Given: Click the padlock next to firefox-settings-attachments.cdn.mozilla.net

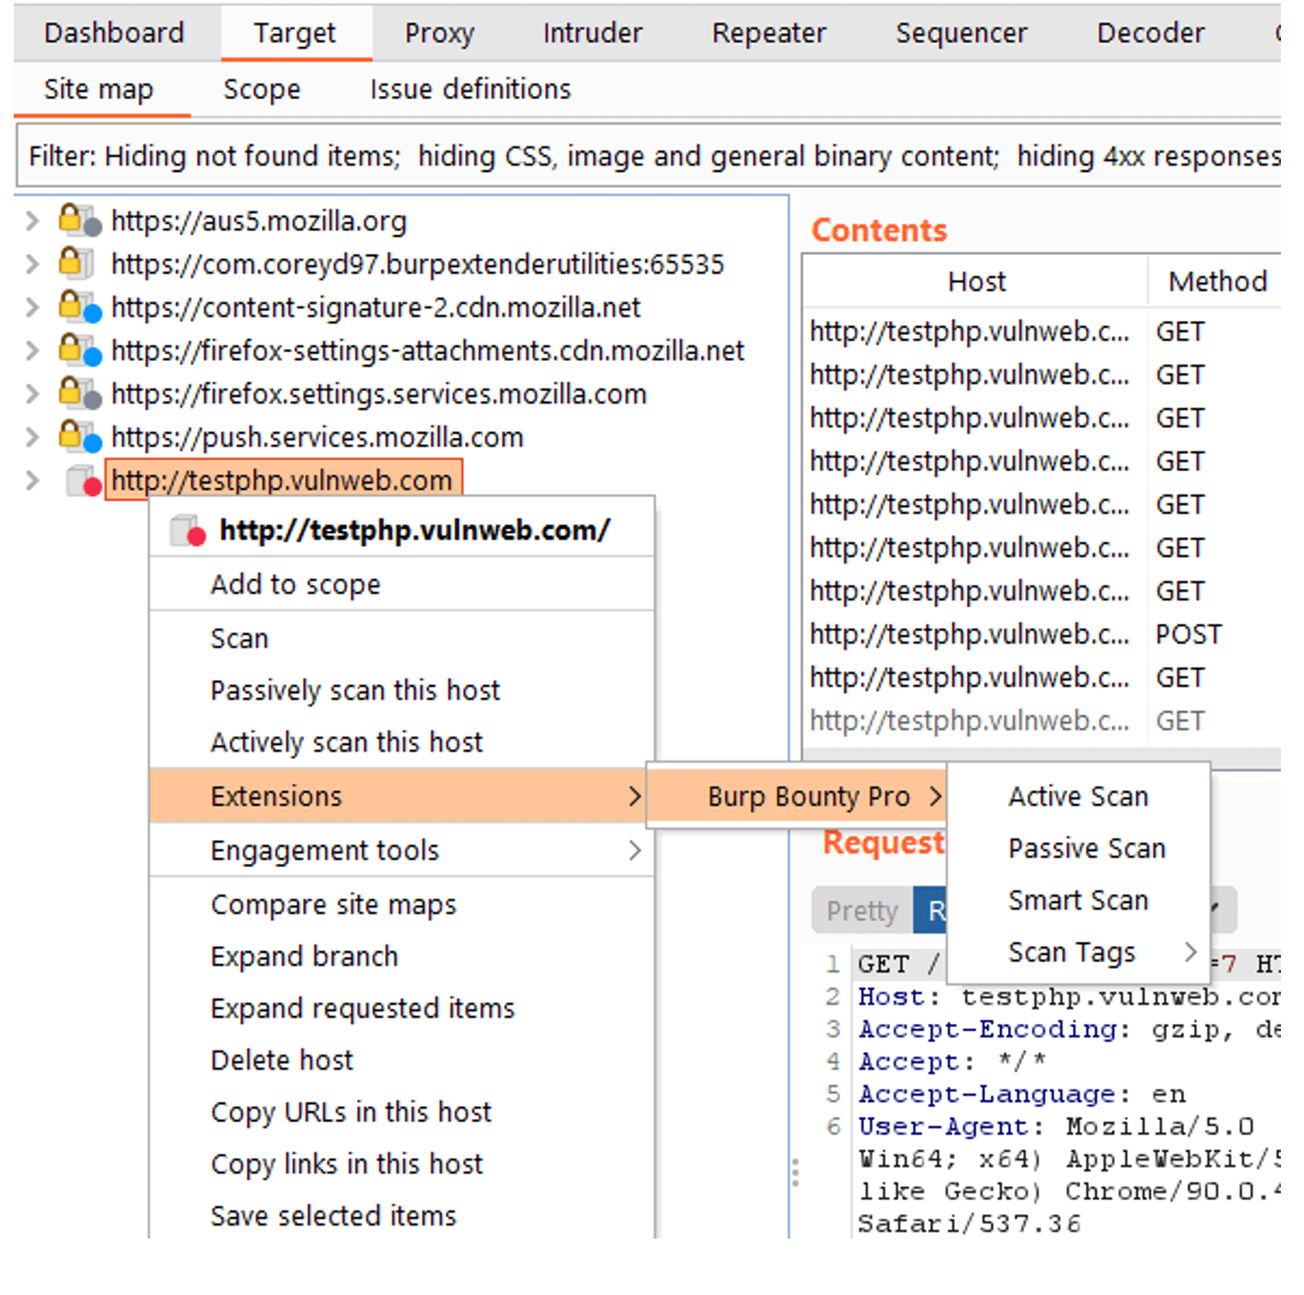Looking at the screenshot, I should pyautogui.click(x=70, y=350).
